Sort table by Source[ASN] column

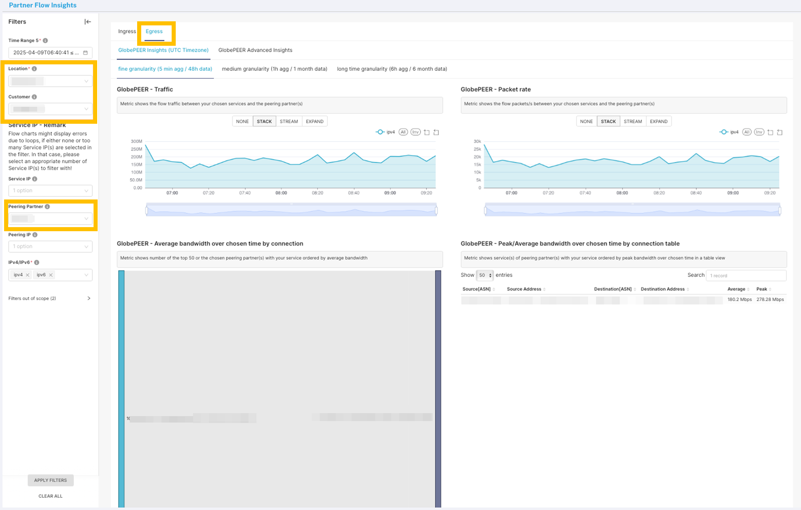coord(479,289)
